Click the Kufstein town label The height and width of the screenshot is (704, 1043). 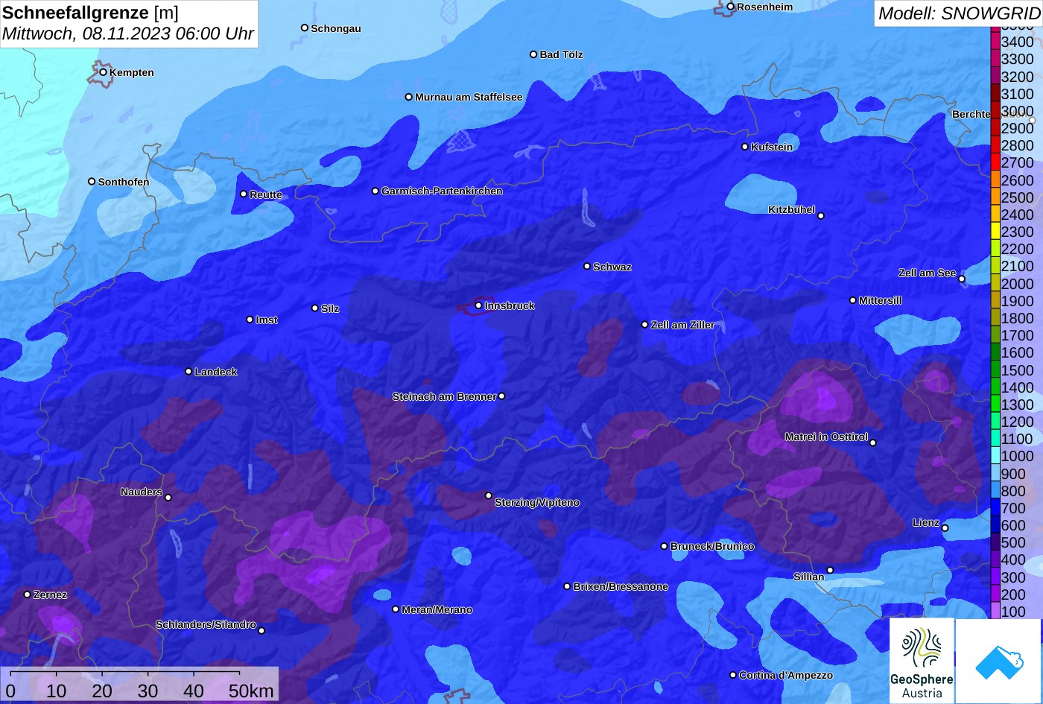(x=772, y=147)
